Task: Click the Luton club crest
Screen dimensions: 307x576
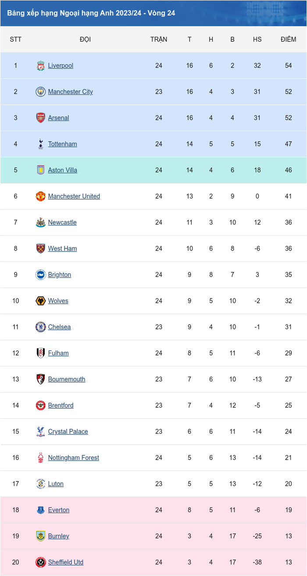Action: 41,484
